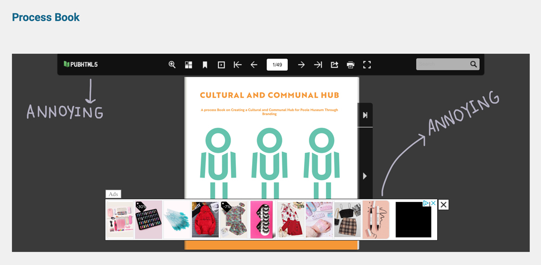Click the PUBHTML5 logo
Viewport: 541px width, 265px height.
coord(81,65)
